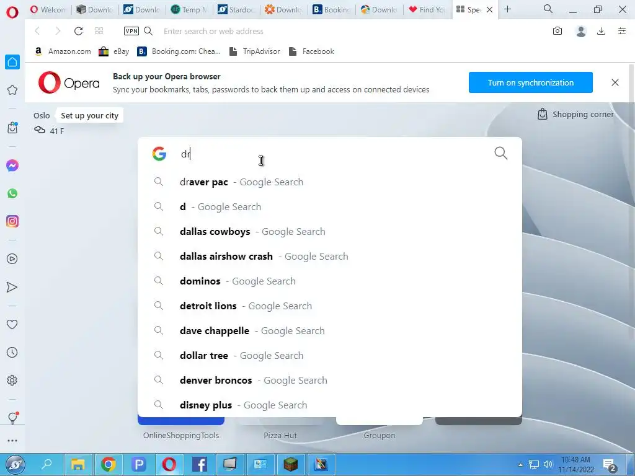Open the Player sidebar icon

click(12, 259)
